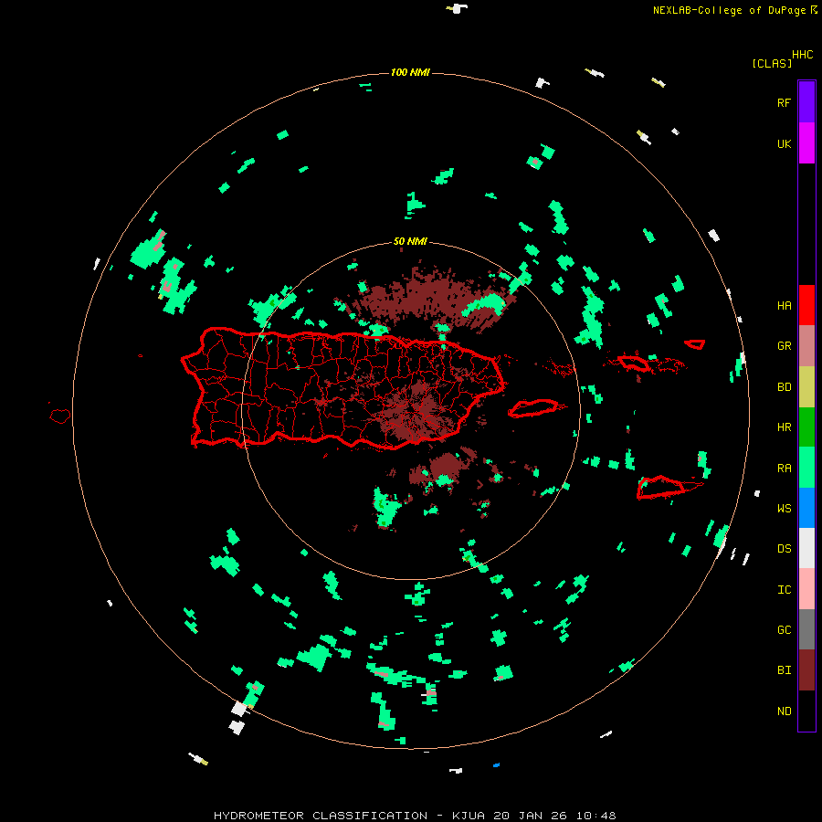The width and height of the screenshot is (822, 822).
Task: Click the "BD" legend label
Action: pyautogui.click(x=784, y=387)
